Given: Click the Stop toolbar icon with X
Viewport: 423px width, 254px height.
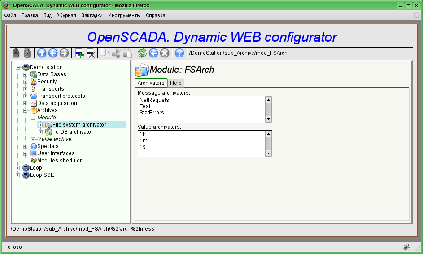Looking at the screenshot, I should click(x=165, y=53).
